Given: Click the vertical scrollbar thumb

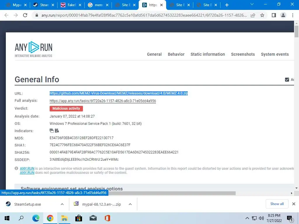Looking at the screenshot, I should [296, 32].
